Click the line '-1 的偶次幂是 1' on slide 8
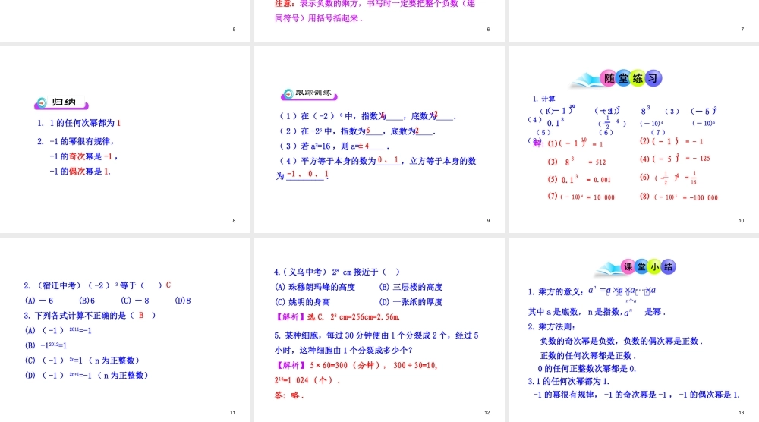Image resolution: width=759 pixels, height=422 pixels. 80,172
